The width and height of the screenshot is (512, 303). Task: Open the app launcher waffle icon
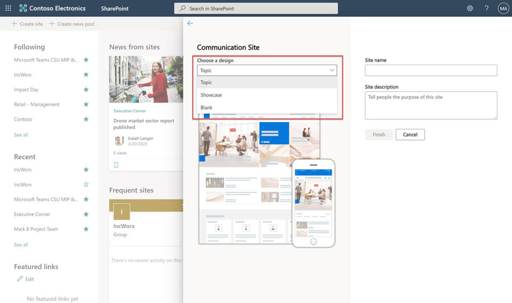coord(8,8)
